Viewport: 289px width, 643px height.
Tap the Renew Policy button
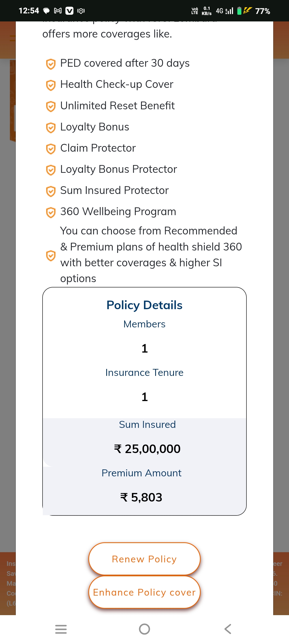coord(144,559)
